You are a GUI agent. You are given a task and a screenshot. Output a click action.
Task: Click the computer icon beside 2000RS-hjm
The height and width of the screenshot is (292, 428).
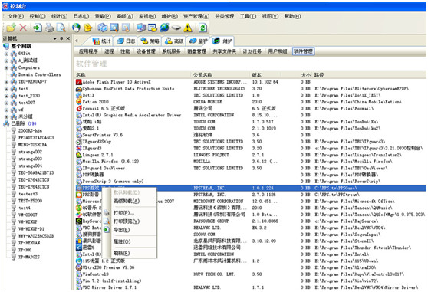(x=14, y=130)
